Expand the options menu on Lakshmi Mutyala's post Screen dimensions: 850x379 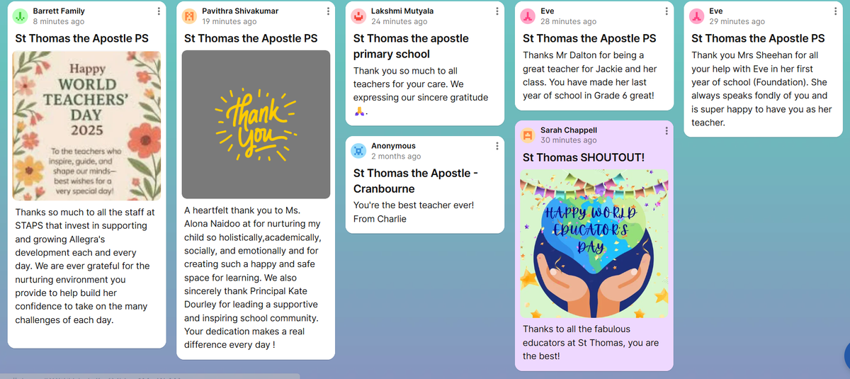click(497, 12)
